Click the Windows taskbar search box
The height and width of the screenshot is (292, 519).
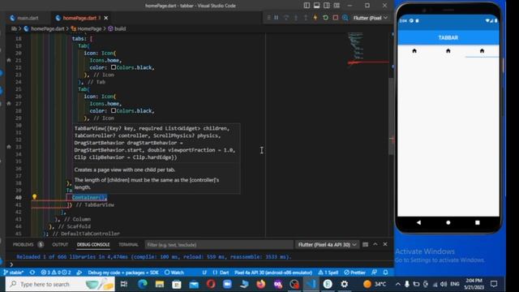[x=60, y=284]
